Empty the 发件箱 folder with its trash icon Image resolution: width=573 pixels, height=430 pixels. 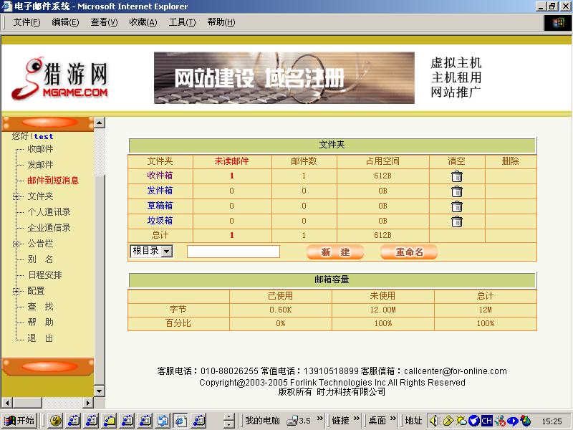[457, 191]
